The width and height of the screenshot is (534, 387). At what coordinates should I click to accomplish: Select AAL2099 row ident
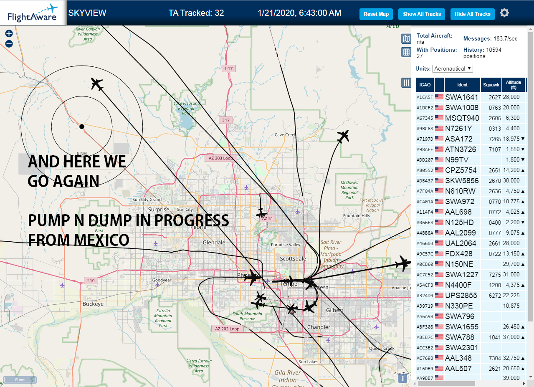point(461,233)
